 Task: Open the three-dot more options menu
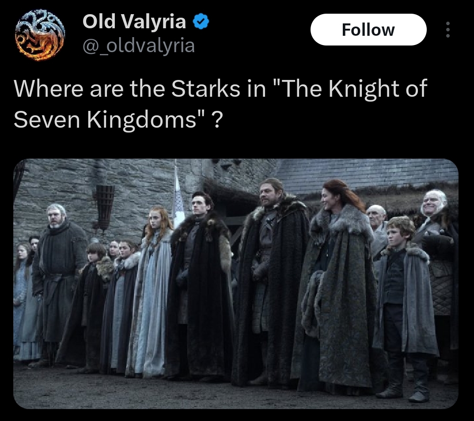447,30
